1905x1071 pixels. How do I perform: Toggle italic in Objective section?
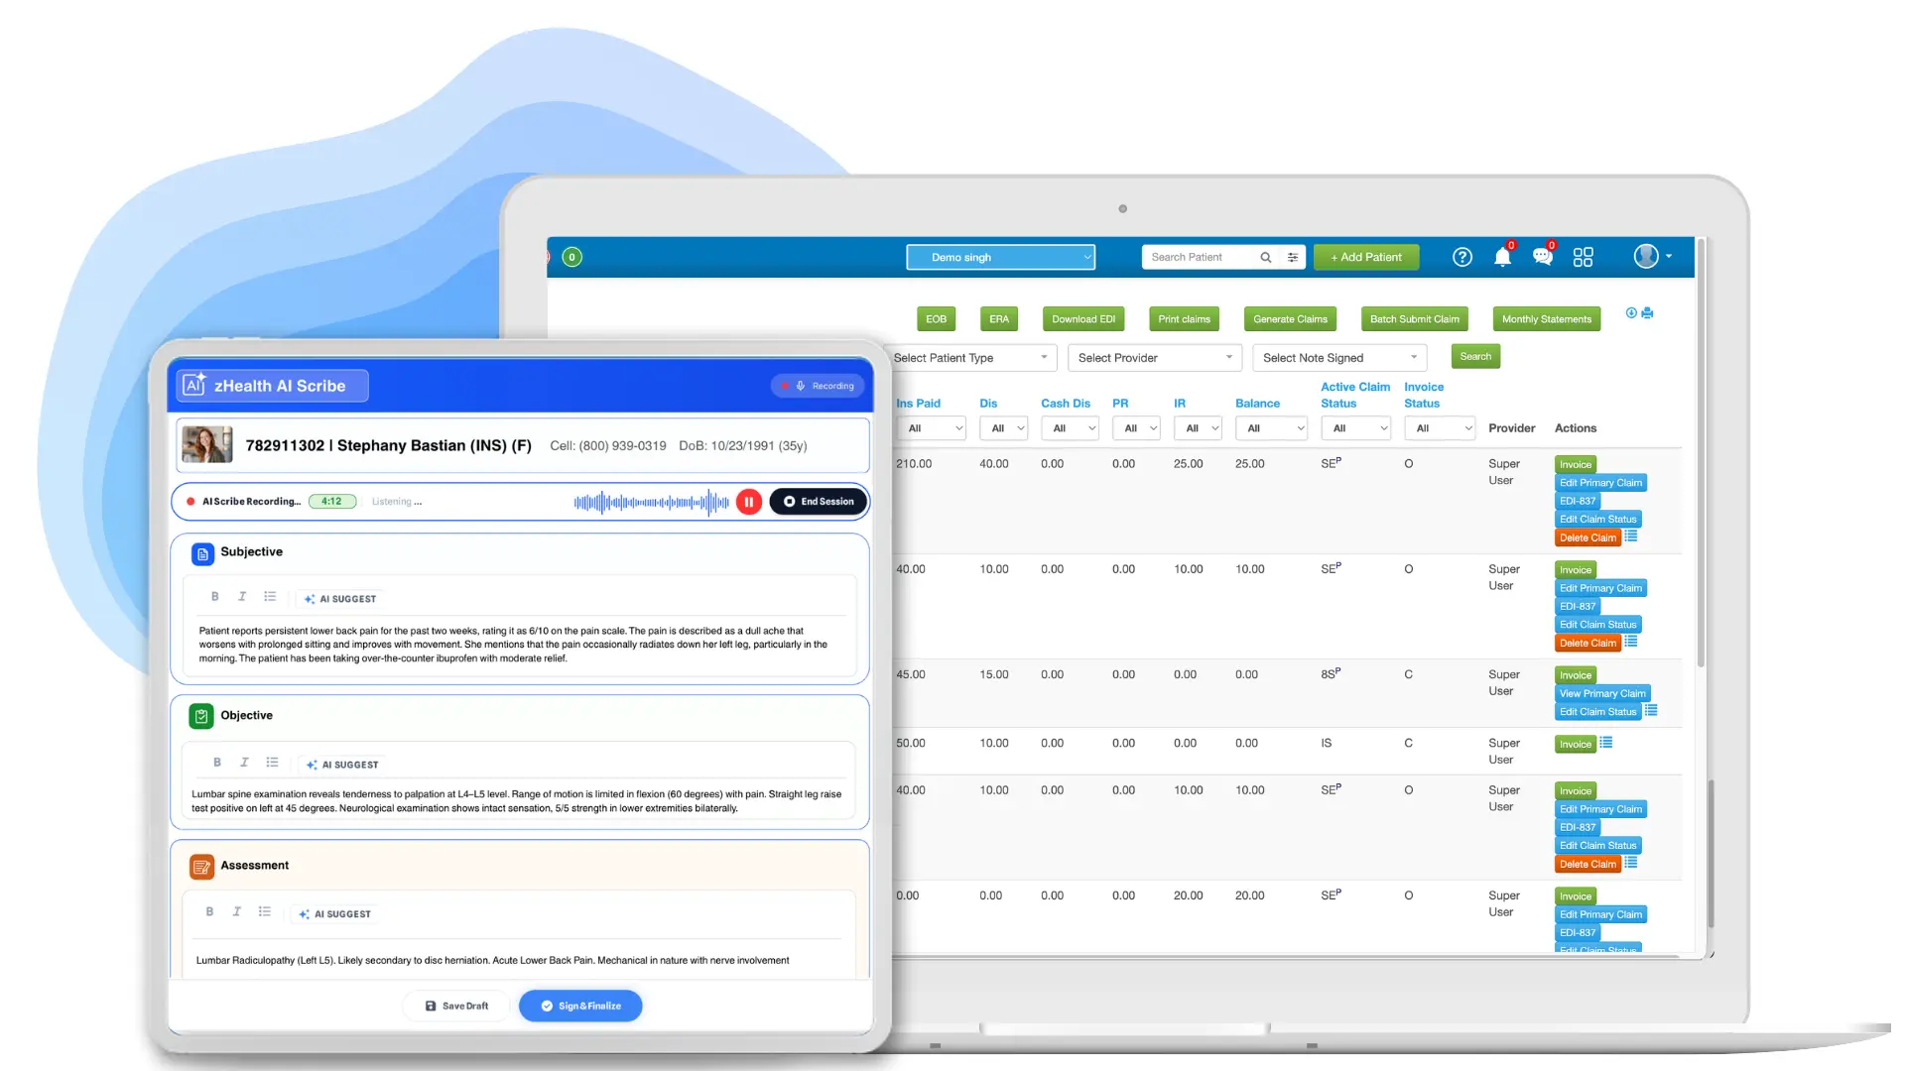(244, 763)
